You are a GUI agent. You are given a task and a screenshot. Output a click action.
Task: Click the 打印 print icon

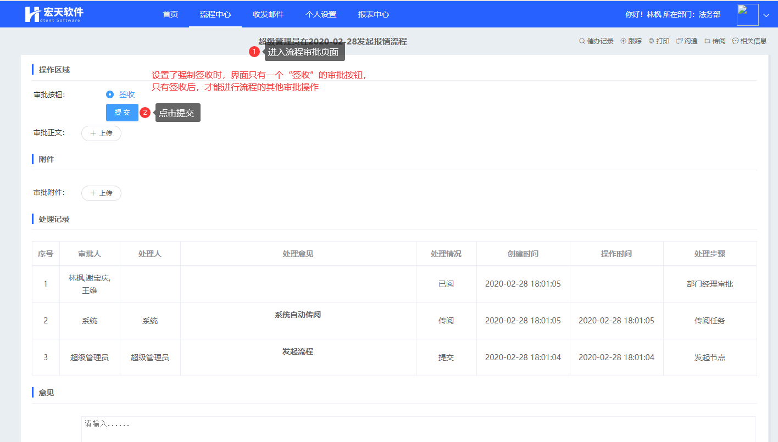coord(651,41)
